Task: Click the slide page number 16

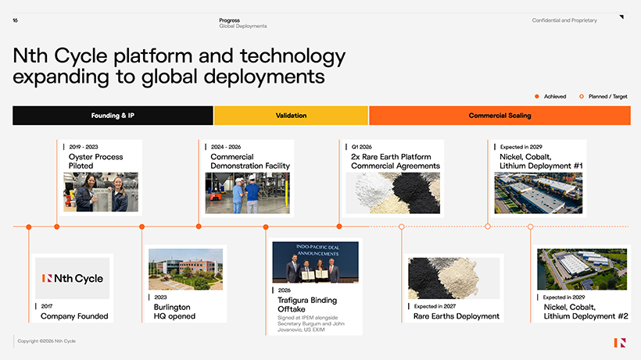Action: [x=15, y=20]
